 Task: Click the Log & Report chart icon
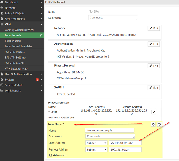(2, 91)
